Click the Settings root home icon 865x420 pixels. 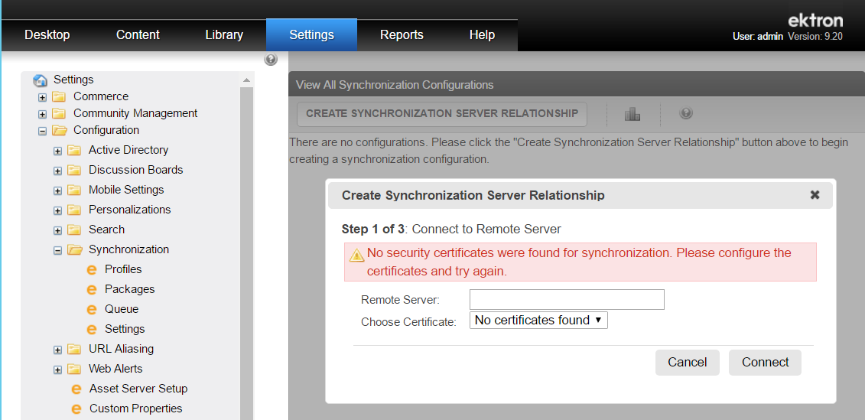tap(40, 80)
